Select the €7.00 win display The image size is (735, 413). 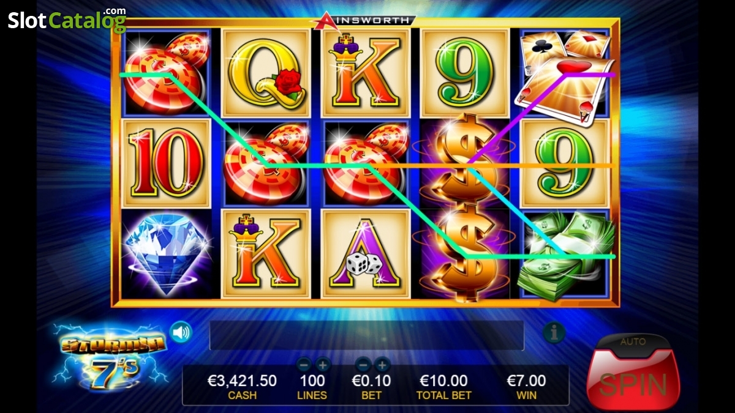pyautogui.click(x=526, y=387)
